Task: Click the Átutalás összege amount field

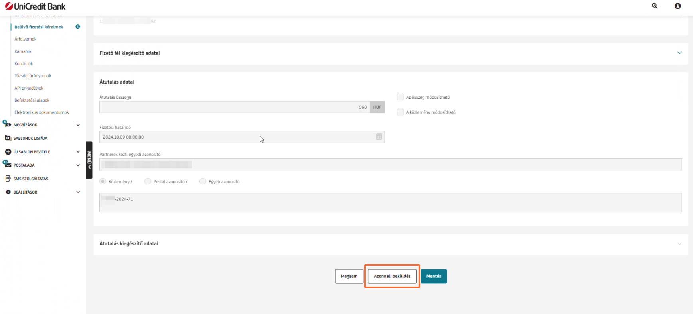Action: point(235,107)
